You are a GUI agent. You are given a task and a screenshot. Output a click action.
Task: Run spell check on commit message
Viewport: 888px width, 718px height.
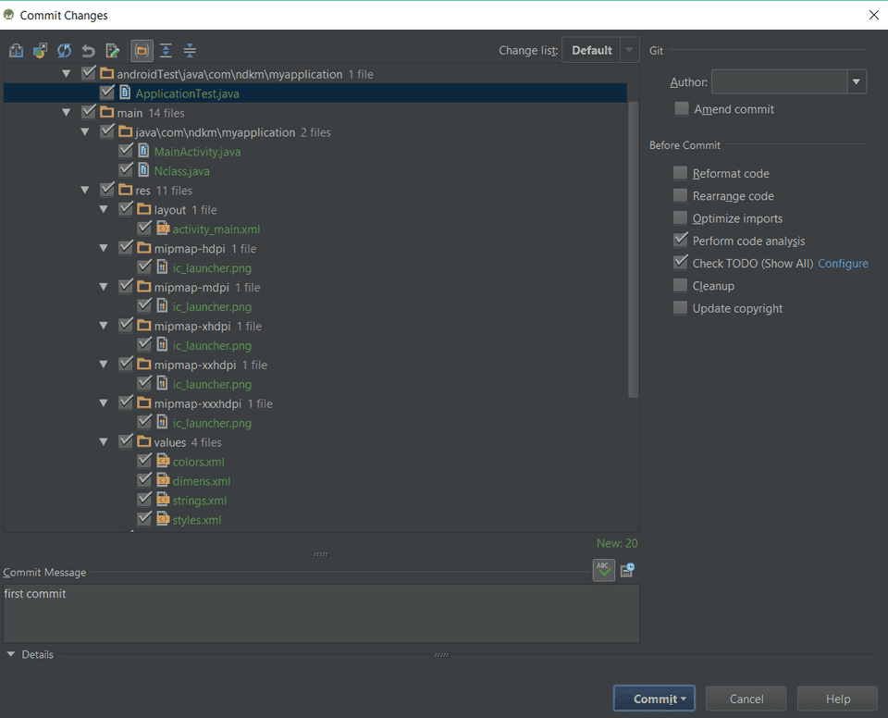(x=603, y=570)
